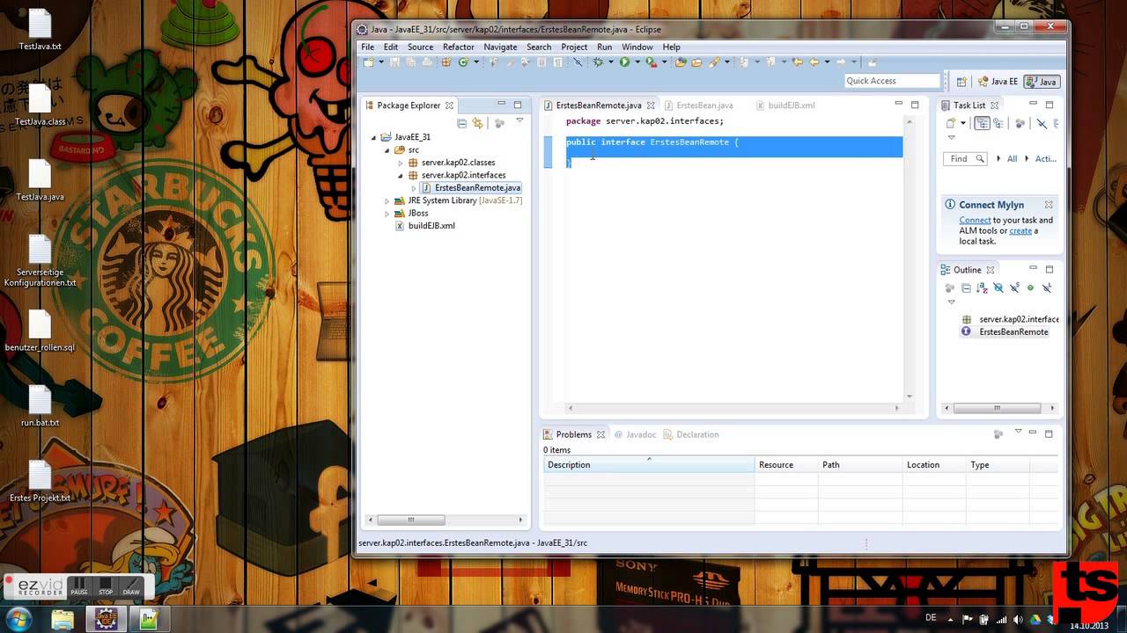Expand the JBoss library node
This screenshot has height=633, width=1127.
point(387,213)
